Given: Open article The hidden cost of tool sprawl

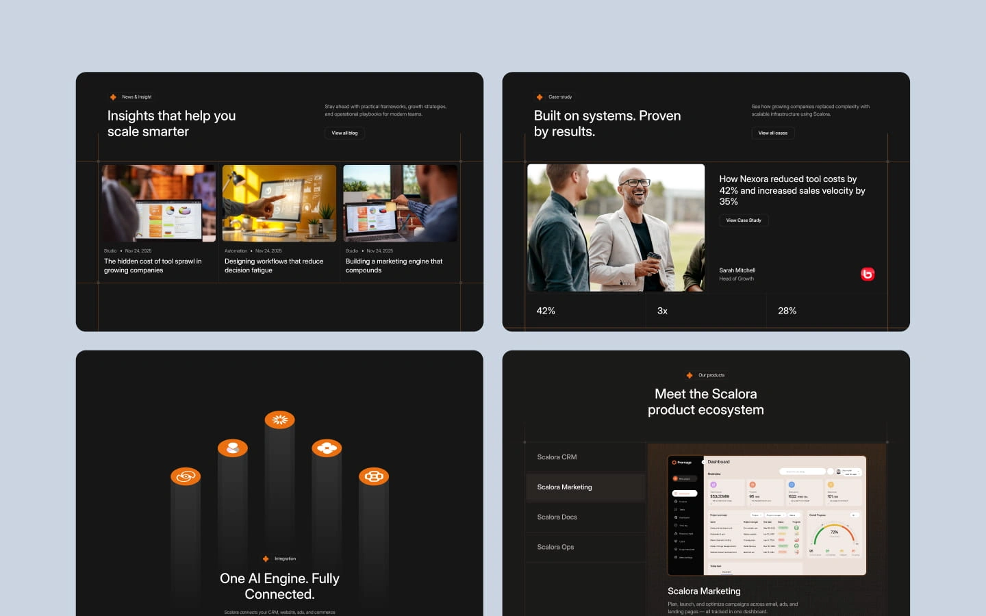Looking at the screenshot, I should [153, 266].
